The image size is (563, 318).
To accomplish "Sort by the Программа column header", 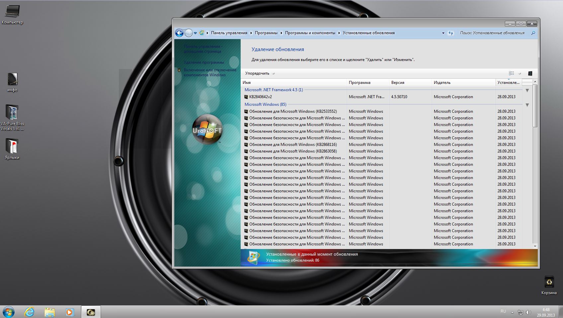I will [368, 83].
